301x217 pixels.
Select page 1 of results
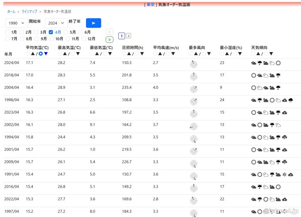122,36
